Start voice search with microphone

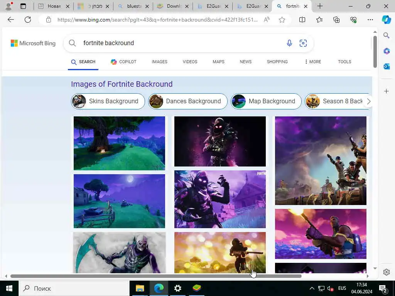[x=289, y=43]
